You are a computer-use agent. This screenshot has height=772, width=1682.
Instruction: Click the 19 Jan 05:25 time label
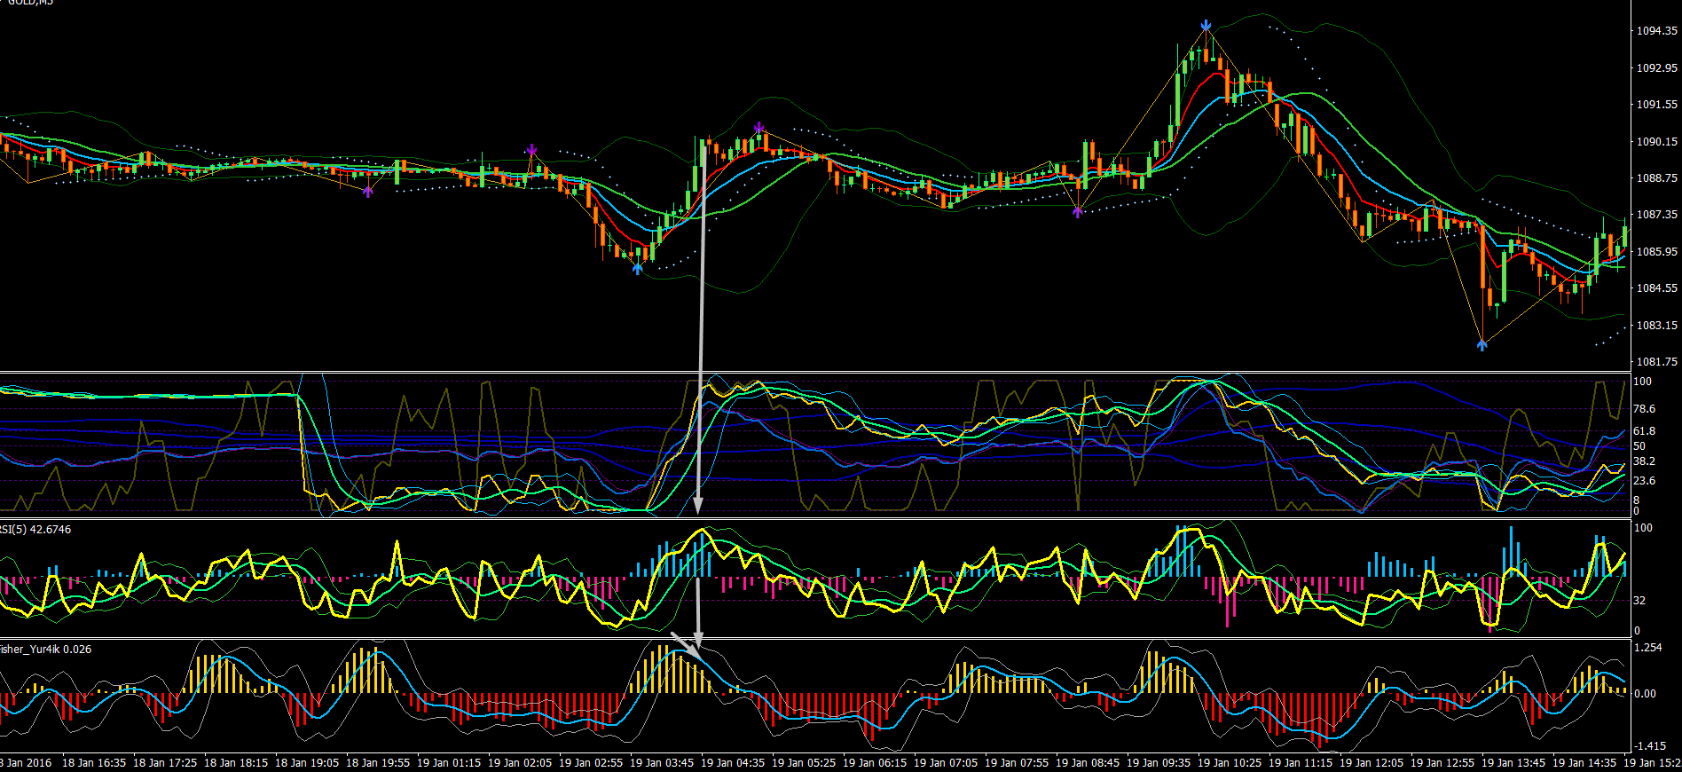tap(804, 763)
